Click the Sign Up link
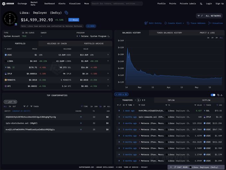 click(x=219, y=4)
